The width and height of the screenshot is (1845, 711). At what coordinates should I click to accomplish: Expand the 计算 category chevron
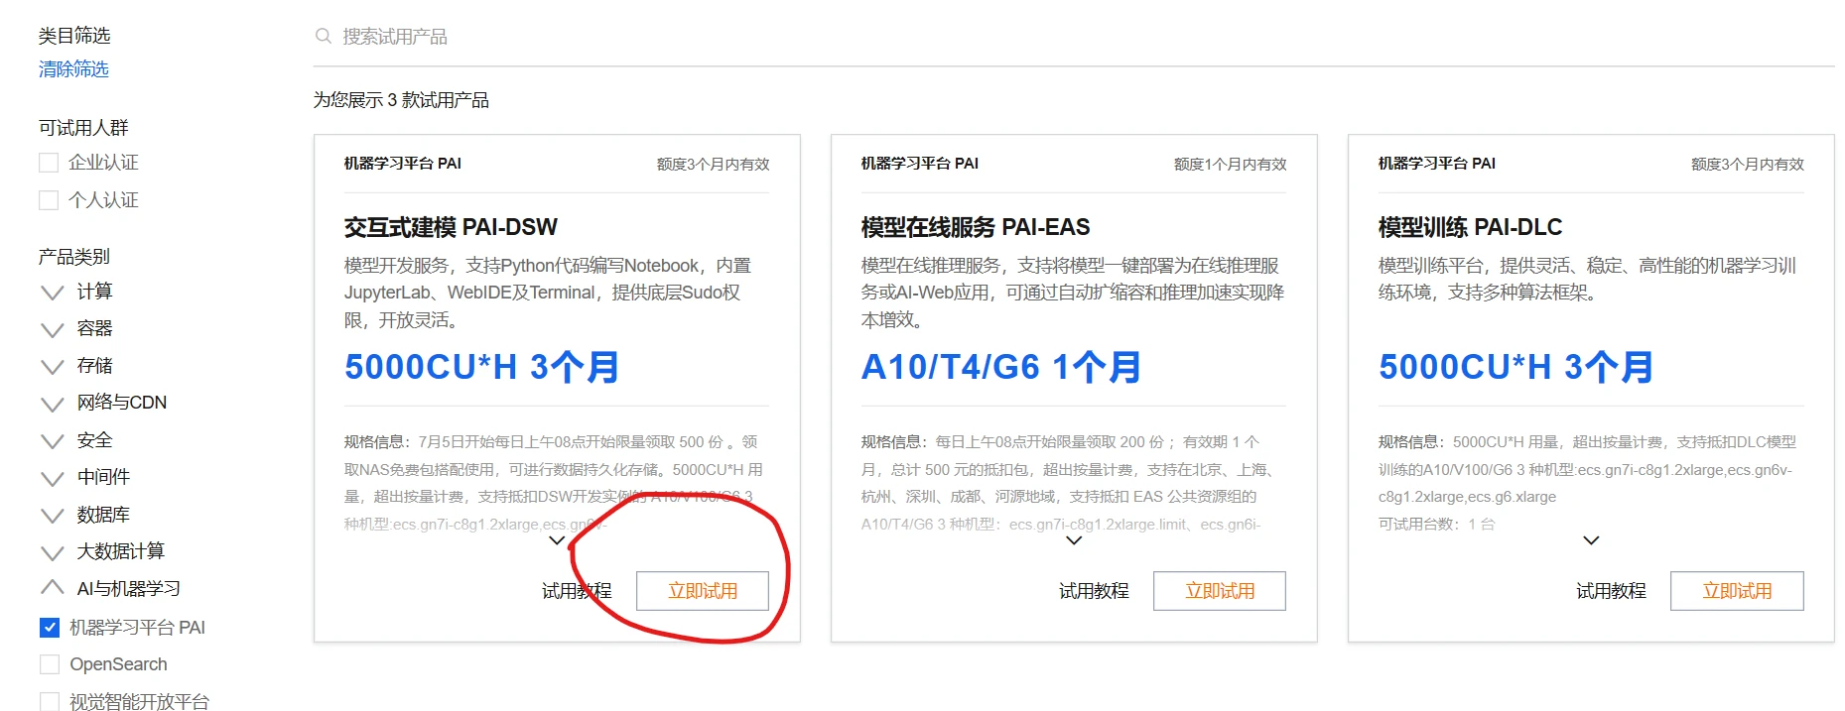click(x=53, y=293)
